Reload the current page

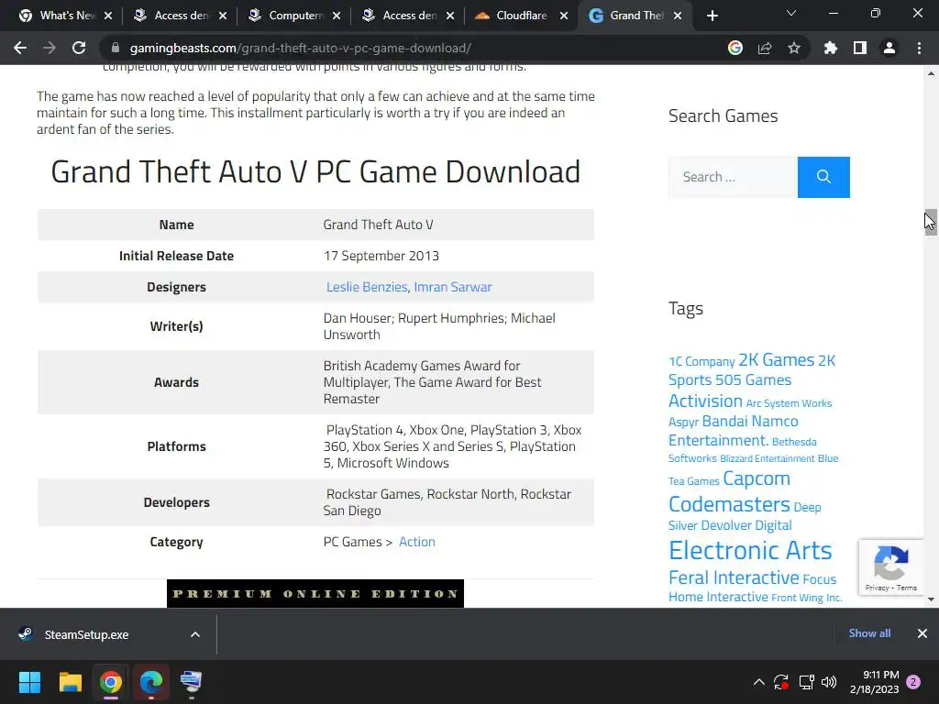pyautogui.click(x=79, y=48)
